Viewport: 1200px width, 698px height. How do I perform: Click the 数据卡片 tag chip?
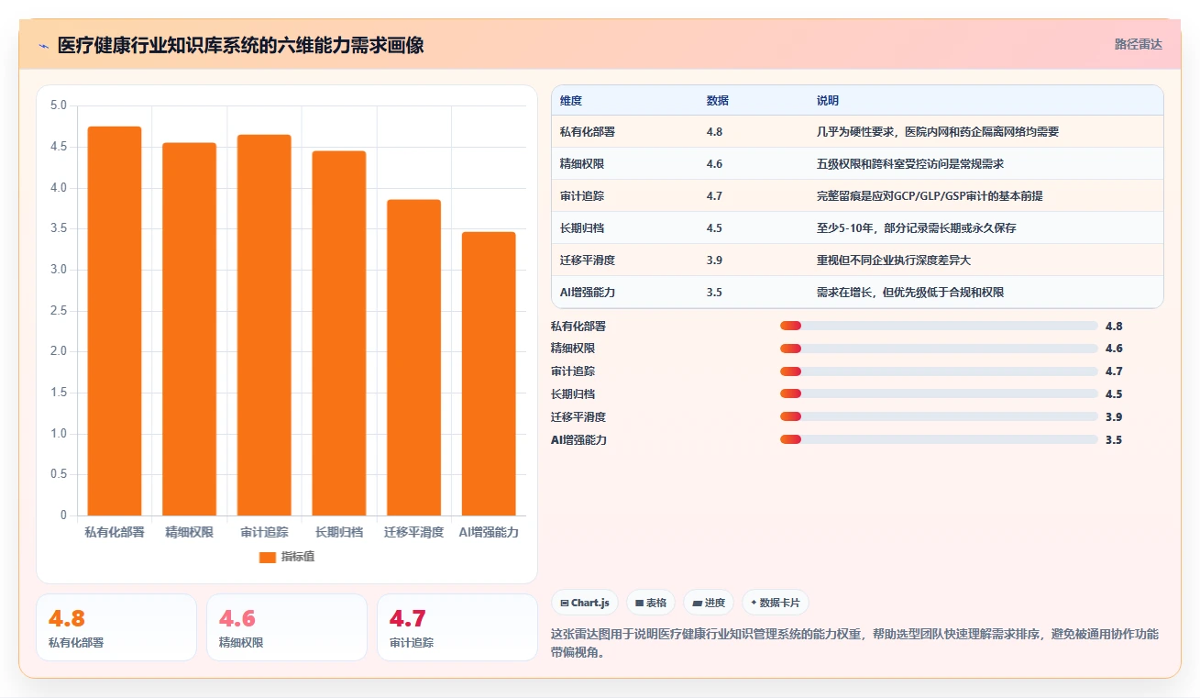click(x=776, y=603)
